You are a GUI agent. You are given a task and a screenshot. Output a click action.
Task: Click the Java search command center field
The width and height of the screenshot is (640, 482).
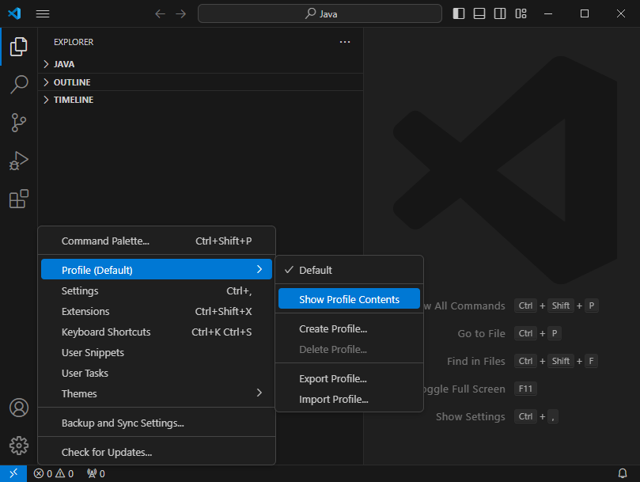320,13
